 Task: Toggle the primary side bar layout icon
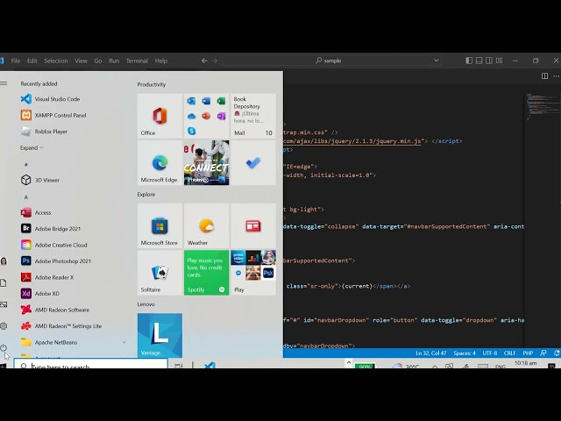click(469, 61)
